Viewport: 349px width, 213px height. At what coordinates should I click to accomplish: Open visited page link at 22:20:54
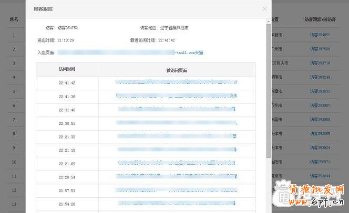coord(177,177)
